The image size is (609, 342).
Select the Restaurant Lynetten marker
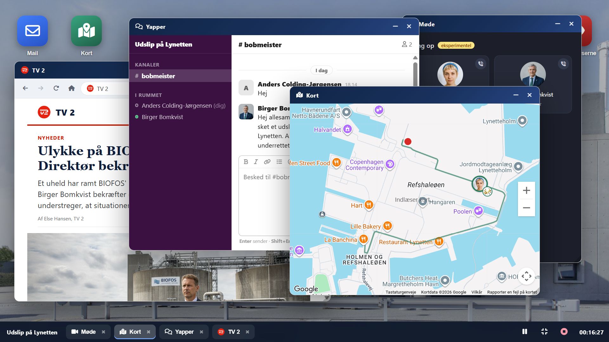[439, 242]
